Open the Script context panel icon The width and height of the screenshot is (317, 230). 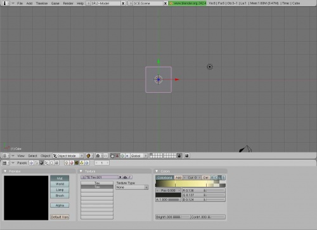(x=36, y=163)
